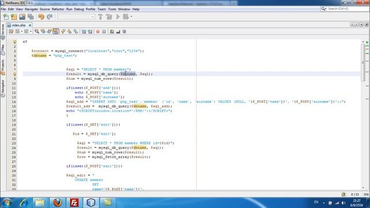Click the Run Project play icon
This screenshot has width=370, height=208.
118,17
